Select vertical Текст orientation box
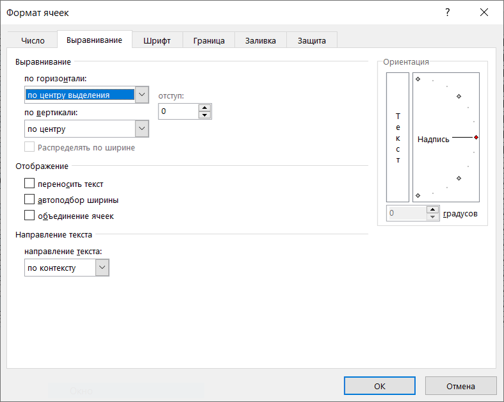Viewport: 504px width, 402px height. click(398, 138)
